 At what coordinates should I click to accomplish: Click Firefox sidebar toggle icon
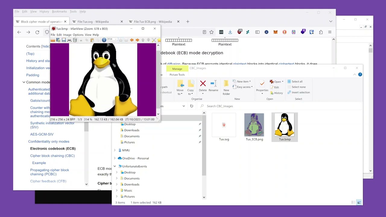257,32
